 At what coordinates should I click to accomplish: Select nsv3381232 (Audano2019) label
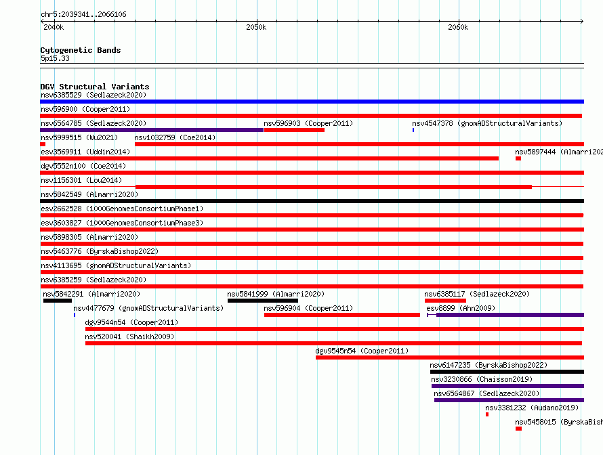[532, 408]
